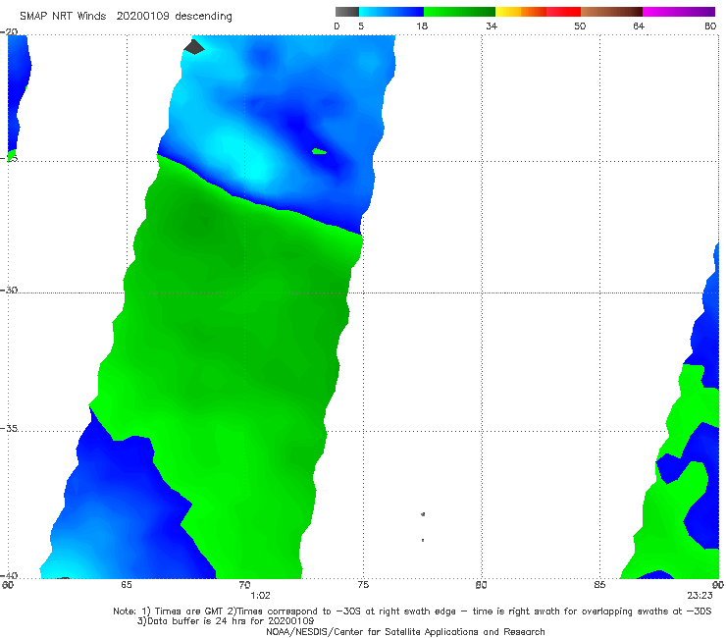Click the longitude axis label '70'
Image resolution: width=726 pixels, height=638 pixels.
point(244,585)
